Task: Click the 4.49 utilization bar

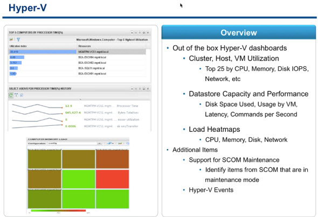Action: [x=17, y=57]
